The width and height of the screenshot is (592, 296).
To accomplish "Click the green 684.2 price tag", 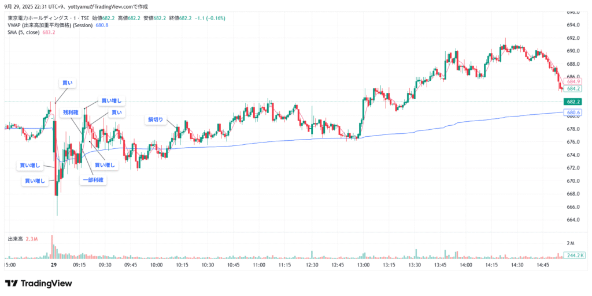I will 573,89.
